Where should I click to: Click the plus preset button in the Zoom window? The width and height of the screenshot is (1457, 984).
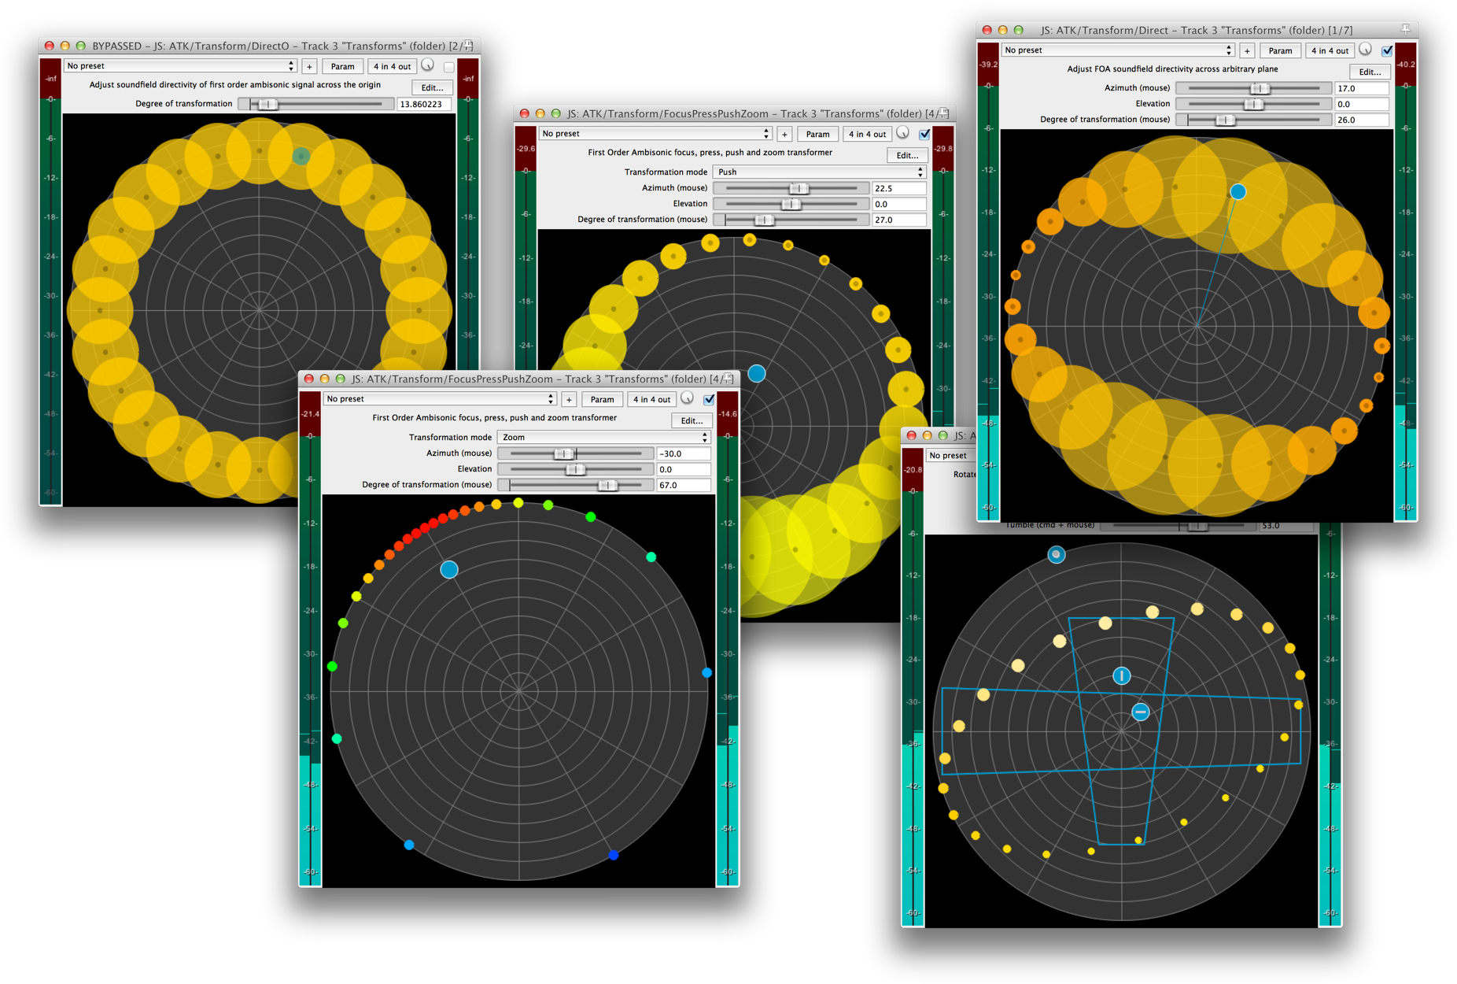(569, 399)
